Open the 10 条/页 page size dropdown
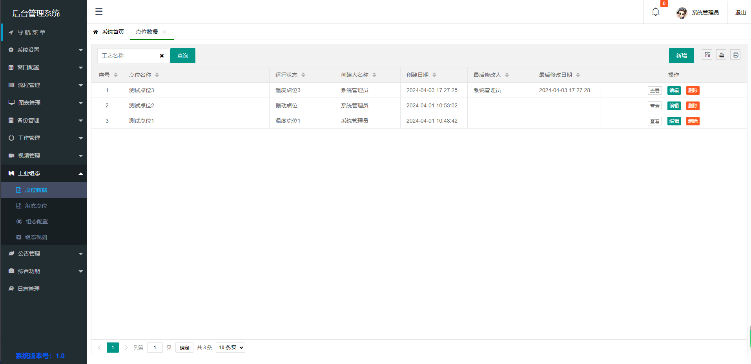The height and width of the screenshot is (364, 751). point(230,347)
